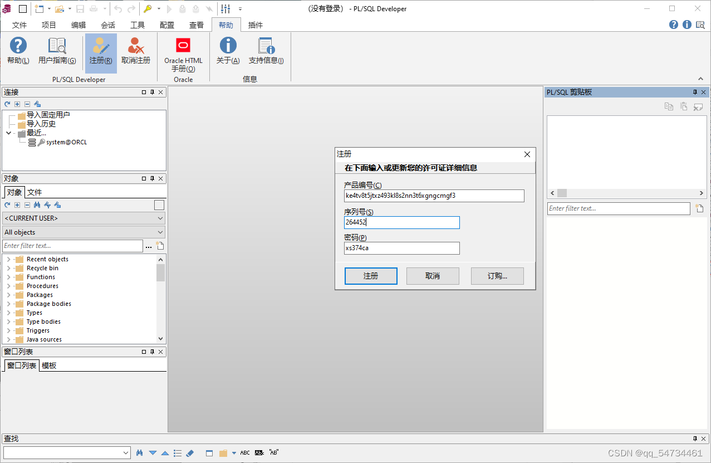Expand the Recent objects folder
Viewport: 711px width, 463px height.
8,259
